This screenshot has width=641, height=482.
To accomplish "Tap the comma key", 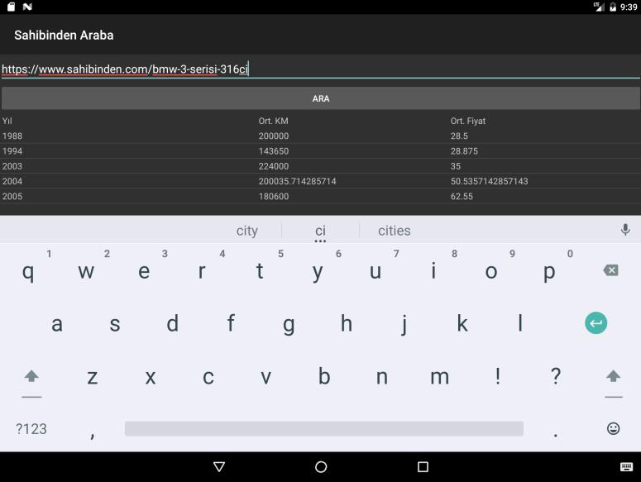I will tap(93, 435).
